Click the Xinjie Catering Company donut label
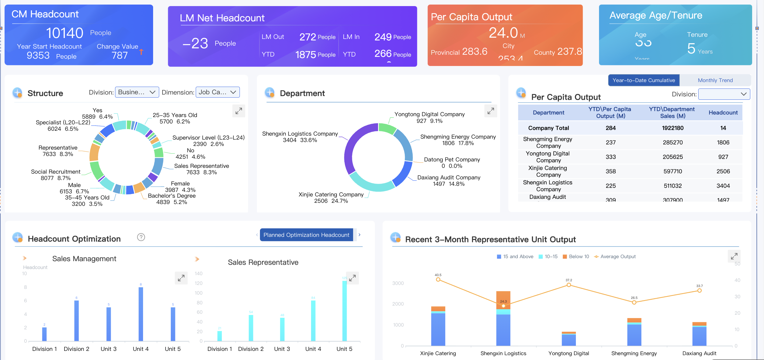This screenshot has height=360, width=764. point(331,198)
